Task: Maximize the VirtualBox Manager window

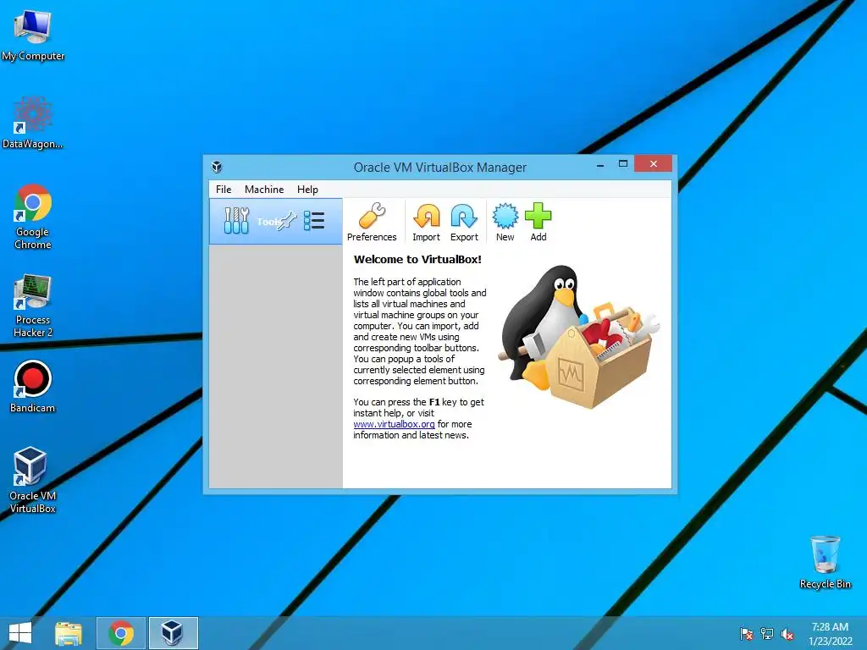Action: (622, 164)
